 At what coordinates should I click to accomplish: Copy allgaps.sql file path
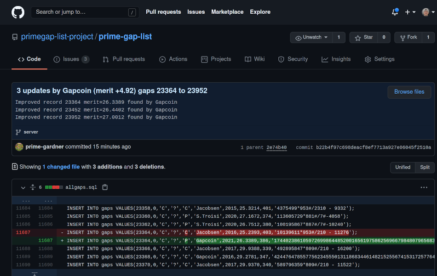coord(105,187)
